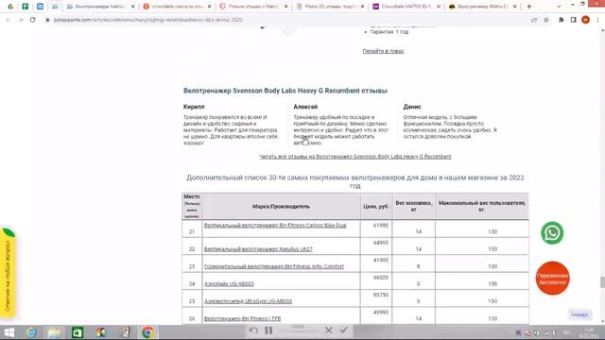Switch to the pinned blue third tab
605x340 pixels.
(40, 7)
